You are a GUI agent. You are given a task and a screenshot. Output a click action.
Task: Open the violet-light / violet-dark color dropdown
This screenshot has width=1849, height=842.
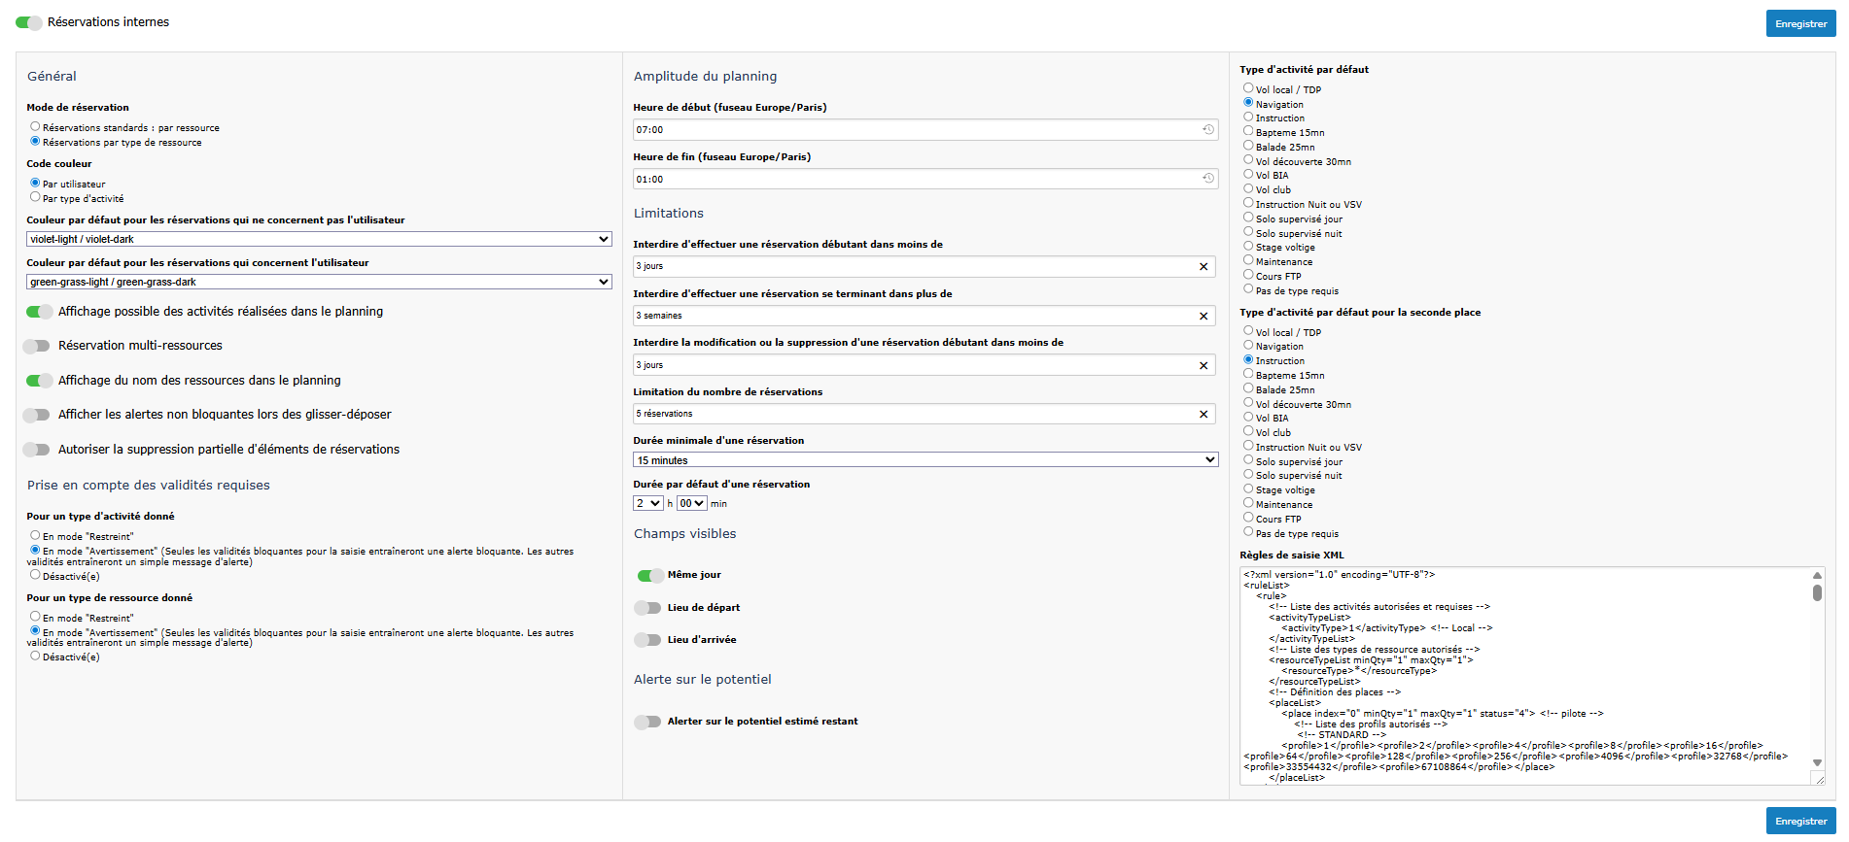pos(319,239)
